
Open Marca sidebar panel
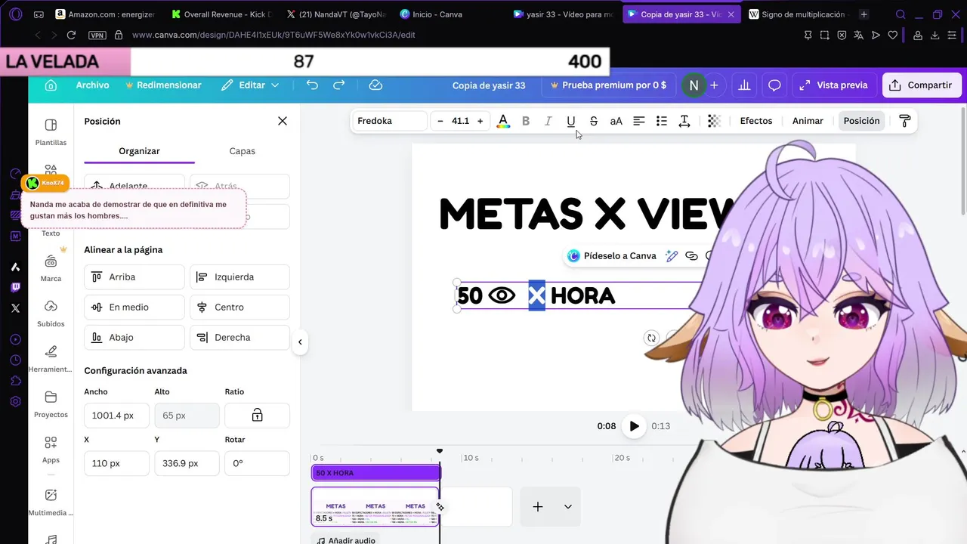51,268
